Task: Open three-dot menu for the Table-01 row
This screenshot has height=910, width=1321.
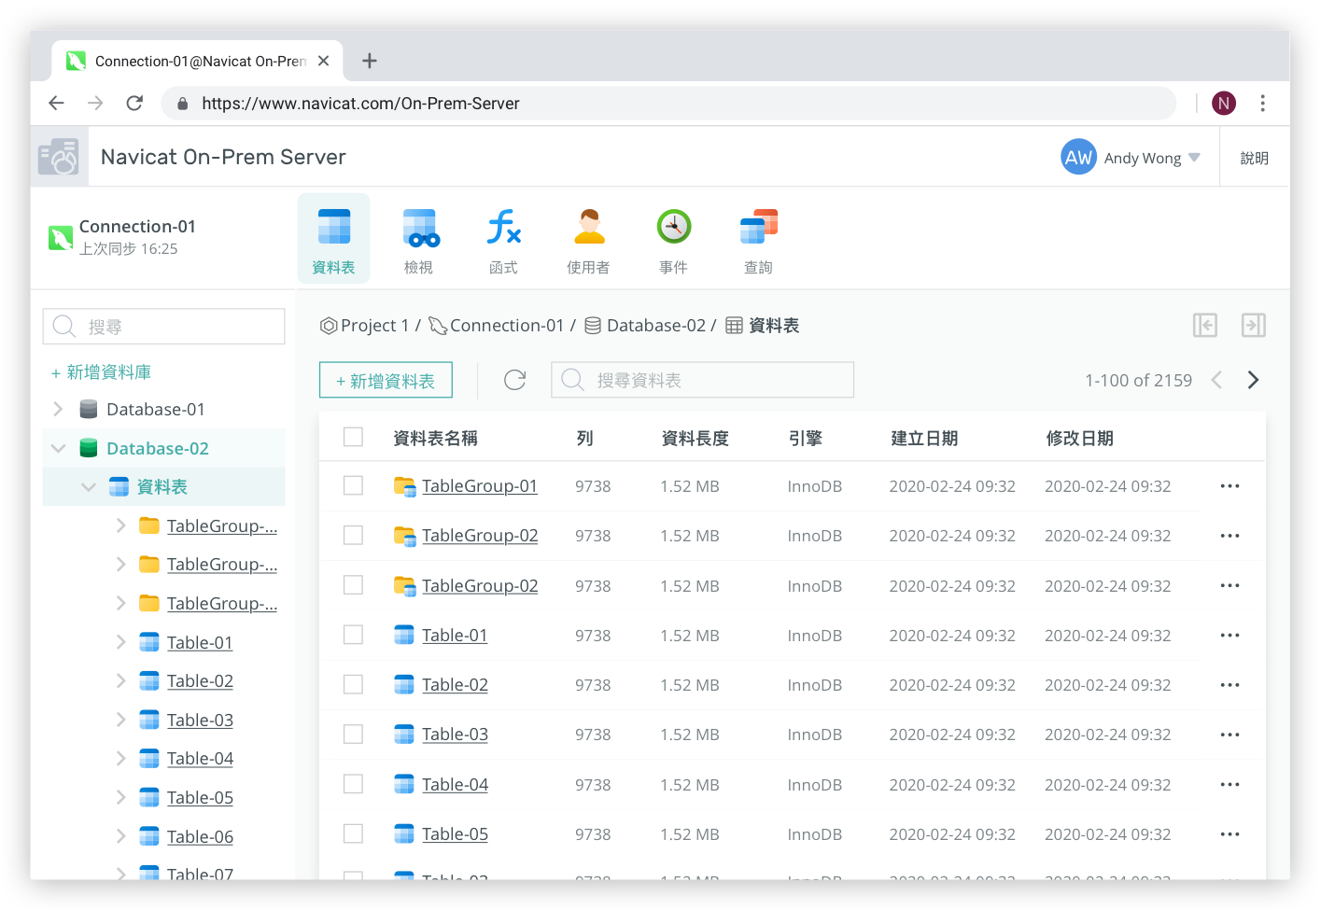Action: coord(1230,636)
